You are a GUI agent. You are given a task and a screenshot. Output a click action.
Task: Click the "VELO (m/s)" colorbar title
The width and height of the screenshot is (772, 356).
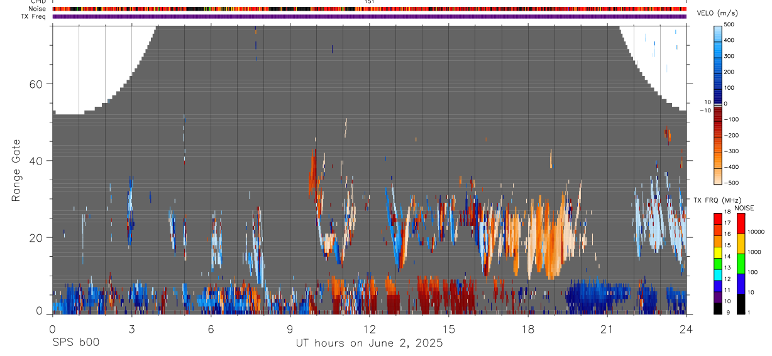(717, 13)
